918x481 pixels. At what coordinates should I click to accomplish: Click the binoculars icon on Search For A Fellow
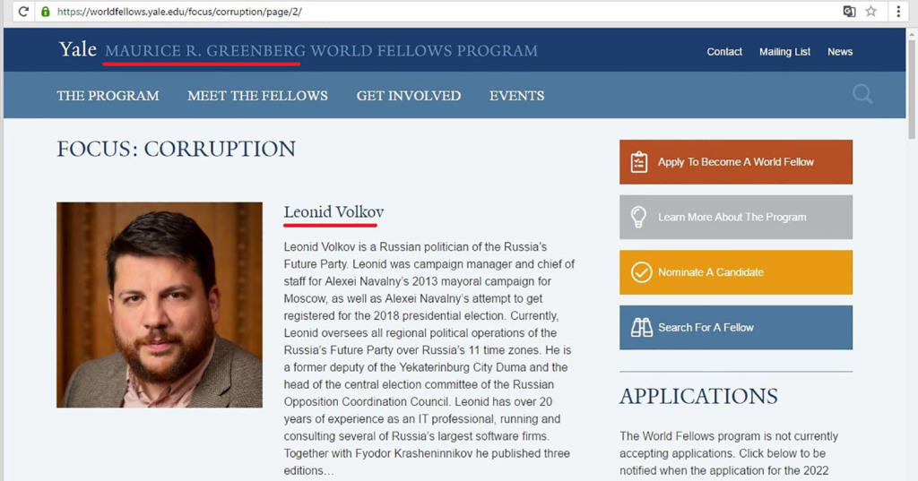click(641, 328)
